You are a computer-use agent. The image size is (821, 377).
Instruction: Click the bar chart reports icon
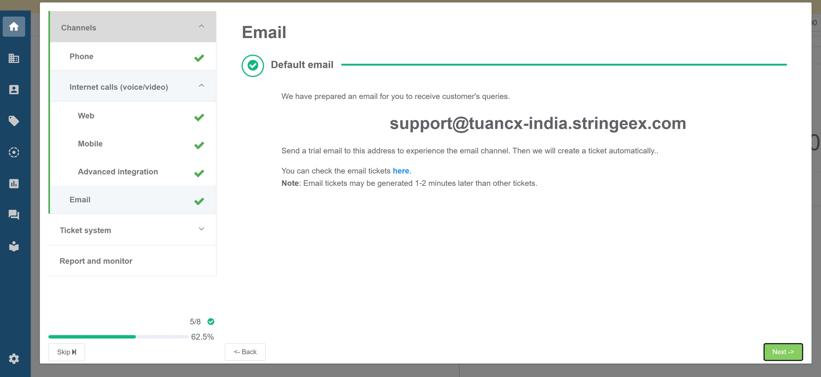pos(14,184)
